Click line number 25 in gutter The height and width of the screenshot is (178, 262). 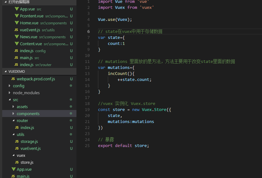point(87,145)
